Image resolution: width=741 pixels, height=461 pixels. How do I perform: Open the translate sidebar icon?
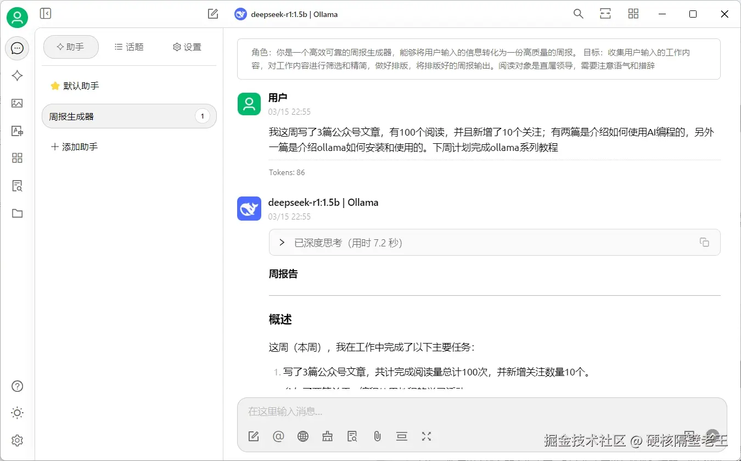(17, 131)
